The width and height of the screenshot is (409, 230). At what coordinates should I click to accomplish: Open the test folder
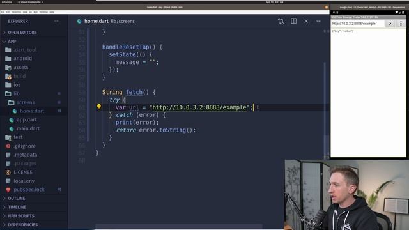34,137
